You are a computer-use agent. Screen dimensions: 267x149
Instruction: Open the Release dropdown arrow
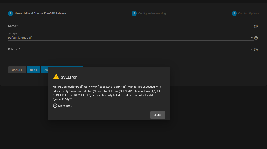coord(252,49)
